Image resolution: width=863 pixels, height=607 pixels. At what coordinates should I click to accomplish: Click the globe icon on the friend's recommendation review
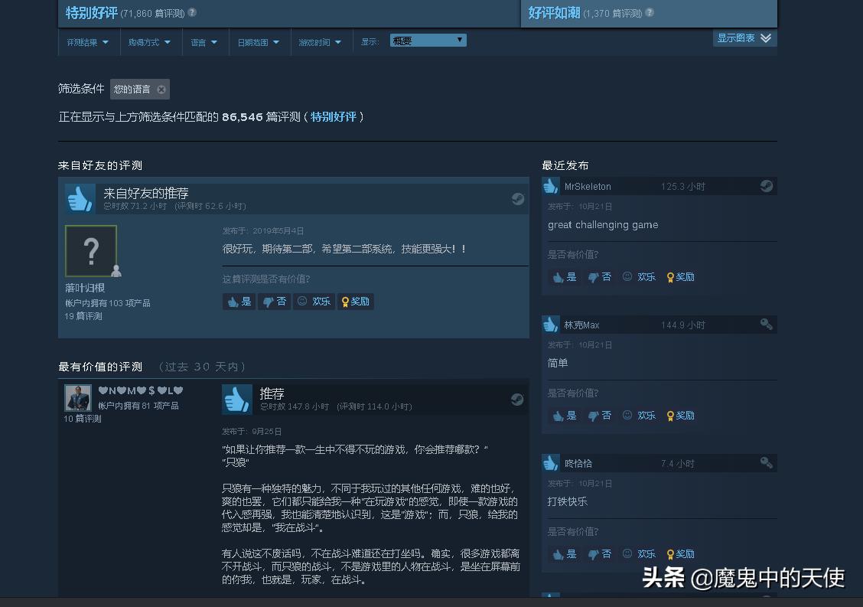coord(518,198)
